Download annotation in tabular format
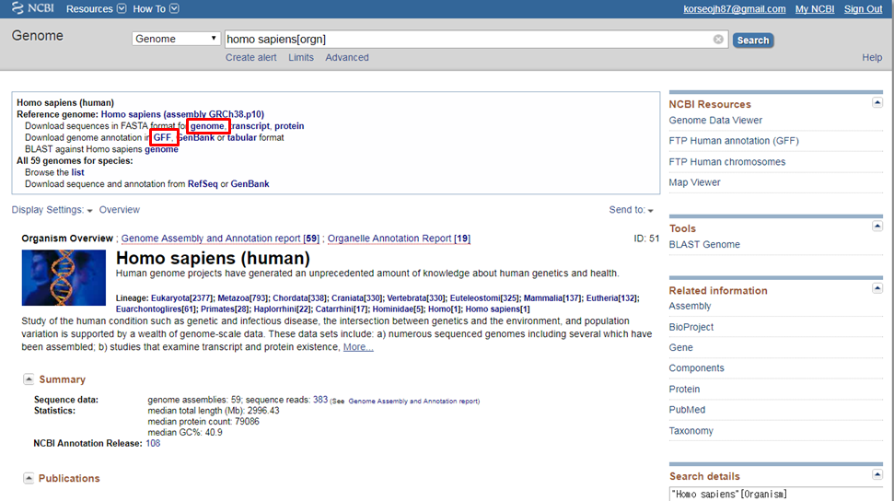This screenshot has height=501, width=894. [242, 137]
